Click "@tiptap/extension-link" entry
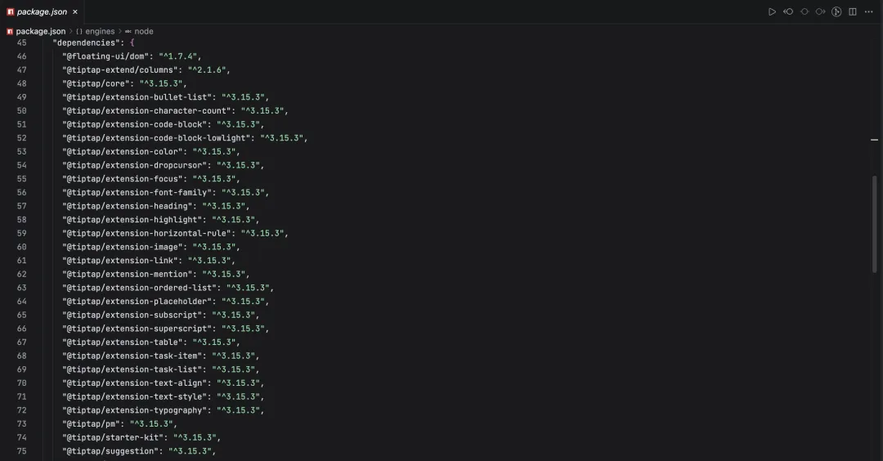 pos(122,260)
